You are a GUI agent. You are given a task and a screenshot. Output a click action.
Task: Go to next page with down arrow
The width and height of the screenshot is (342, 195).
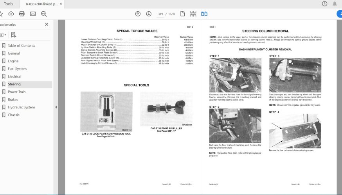click(149, 14)
